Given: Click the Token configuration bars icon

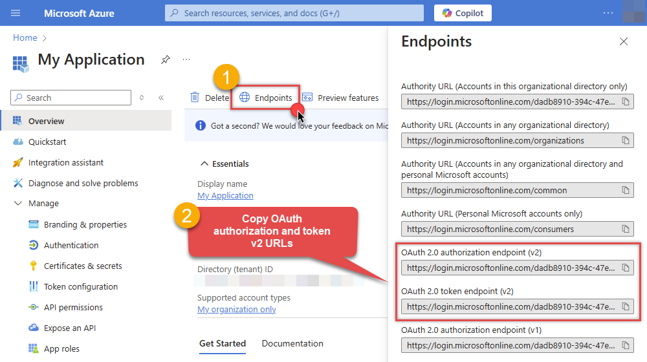Looking at the screenshot, I should tap(34, 286).
